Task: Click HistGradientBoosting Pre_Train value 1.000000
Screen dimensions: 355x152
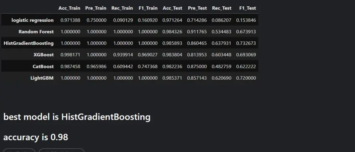Action: (x=97, y=43)
